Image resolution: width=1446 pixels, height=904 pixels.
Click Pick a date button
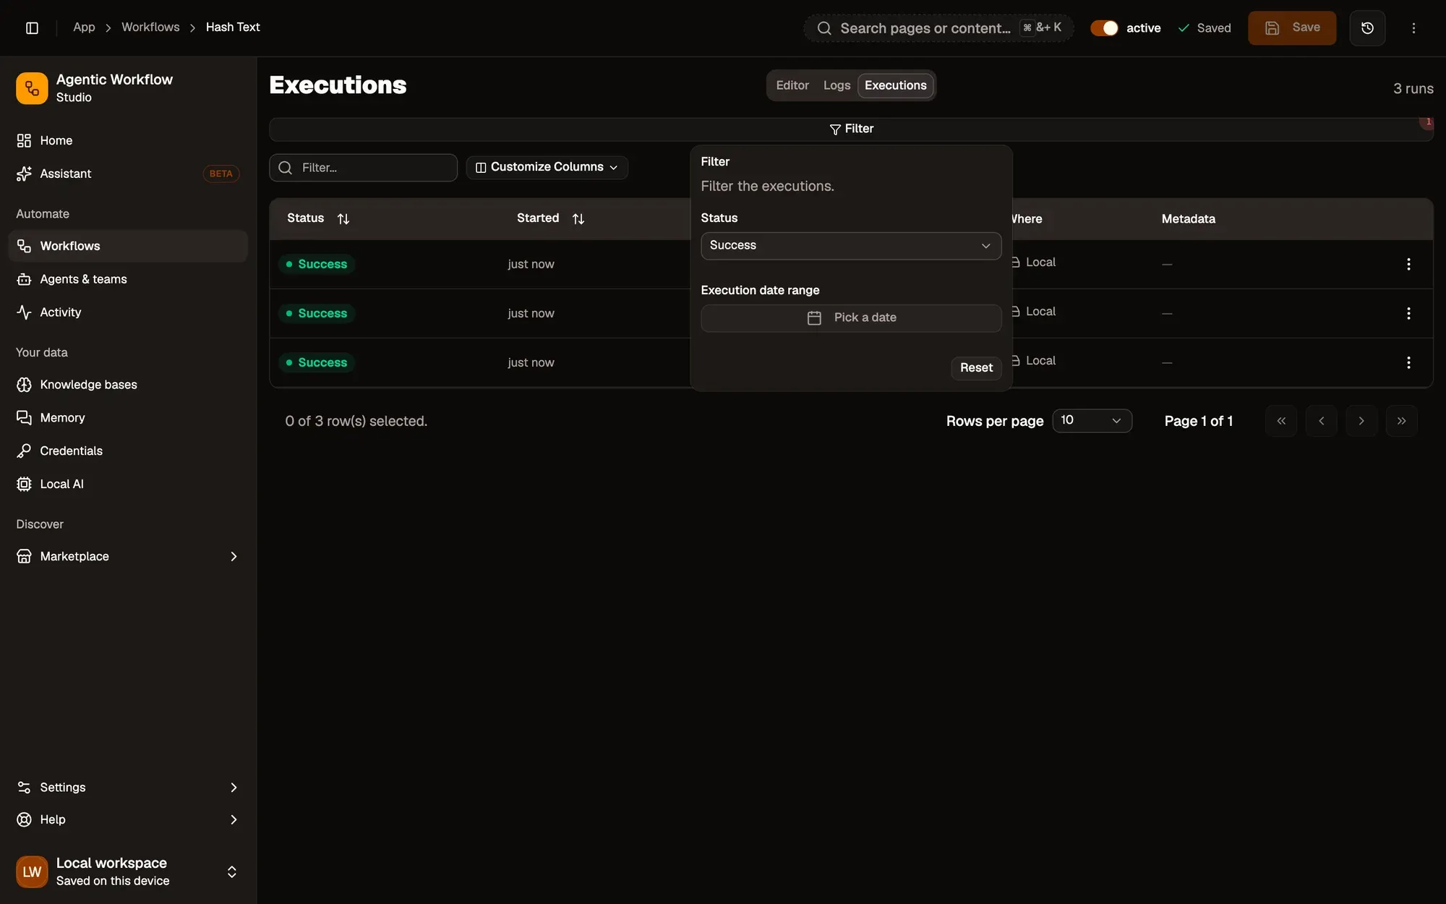(851, 318)
